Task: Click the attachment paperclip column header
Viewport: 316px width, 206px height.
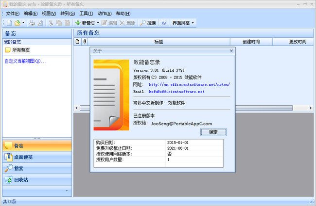Action: 85,42
